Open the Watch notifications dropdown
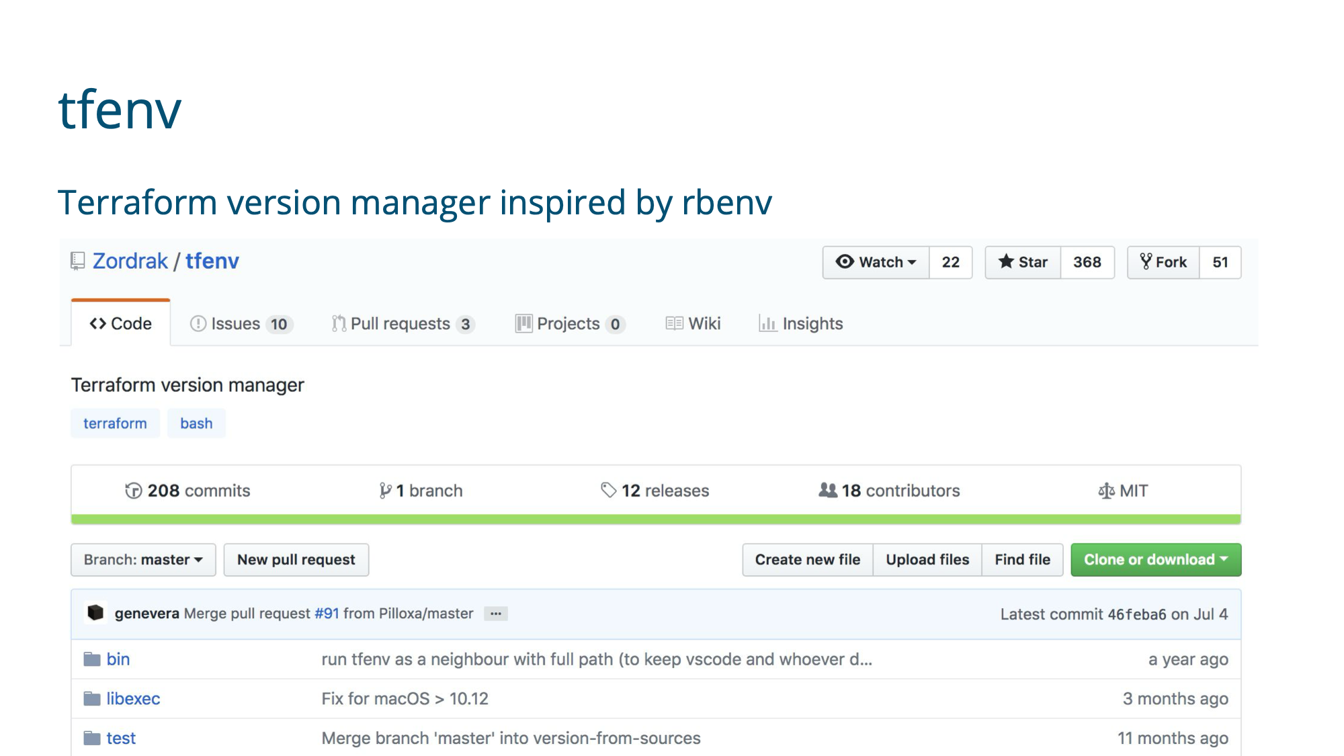The image size is (1344, 756). [x=876, y=262]
